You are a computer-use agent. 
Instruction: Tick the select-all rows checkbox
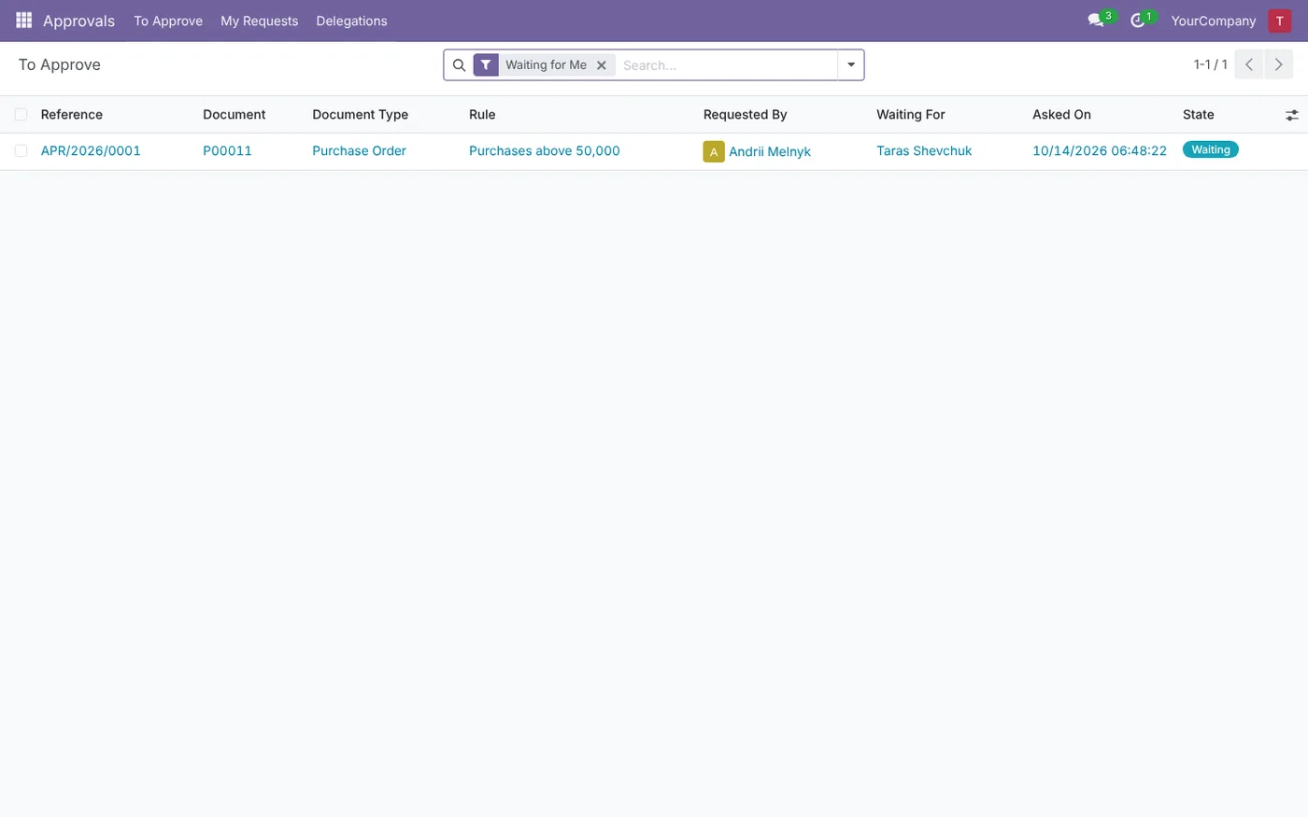coord(21,115)
